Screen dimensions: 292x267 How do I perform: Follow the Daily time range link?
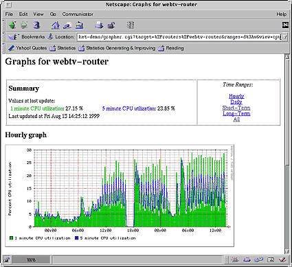coord(236,102)
